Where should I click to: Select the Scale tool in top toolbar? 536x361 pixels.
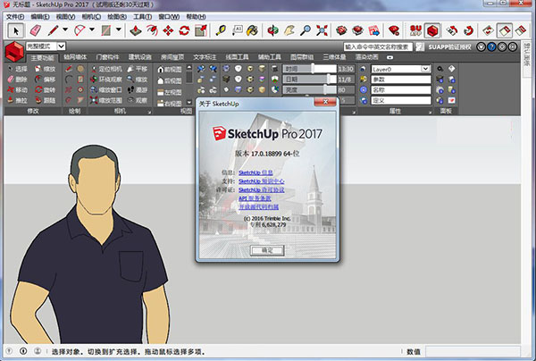pos(201,30)
